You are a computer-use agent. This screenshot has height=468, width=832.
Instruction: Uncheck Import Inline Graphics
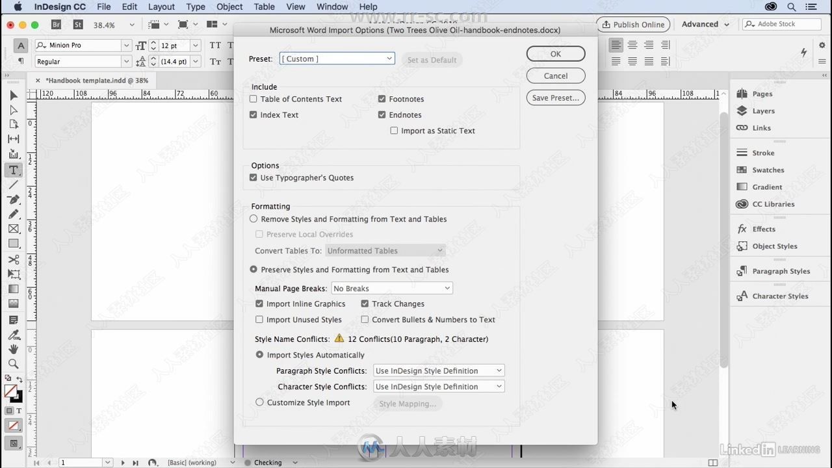click(x=259, y=304)
